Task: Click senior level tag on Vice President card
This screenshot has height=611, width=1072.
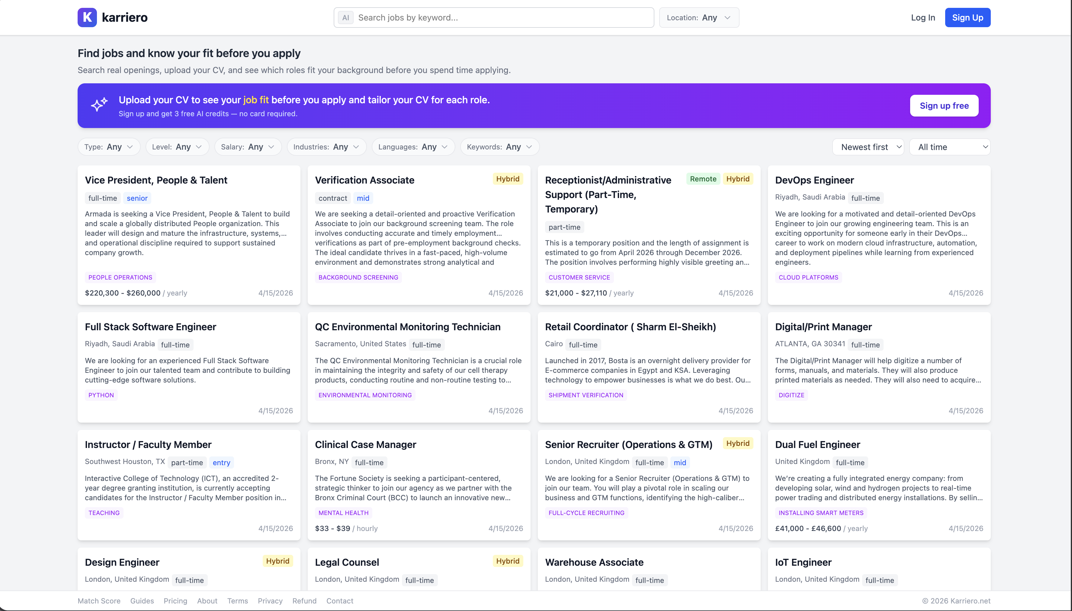Action: pos(137,198)
